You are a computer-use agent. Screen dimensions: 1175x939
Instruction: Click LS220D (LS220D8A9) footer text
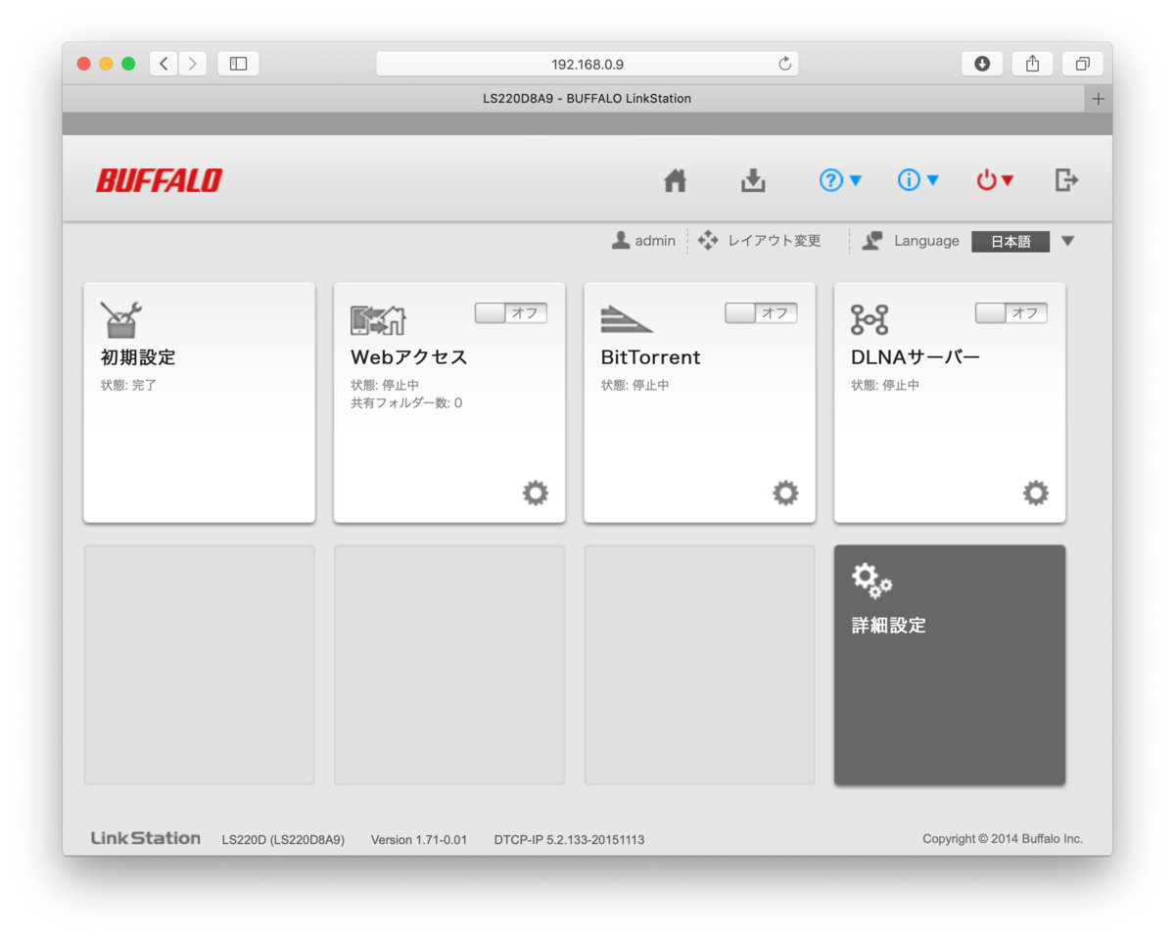tap(283, 839)
